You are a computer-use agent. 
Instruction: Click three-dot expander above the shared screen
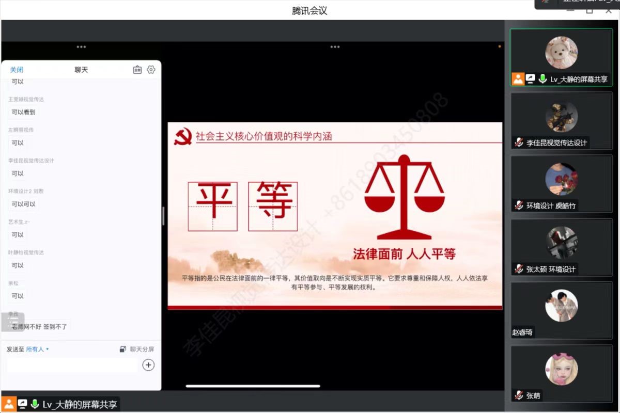click(x=335, y=47)
